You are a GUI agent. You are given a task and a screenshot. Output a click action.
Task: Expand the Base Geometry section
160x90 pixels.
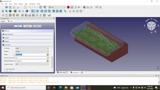27,34
